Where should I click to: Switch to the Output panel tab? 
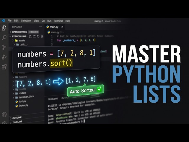point(65,98)
